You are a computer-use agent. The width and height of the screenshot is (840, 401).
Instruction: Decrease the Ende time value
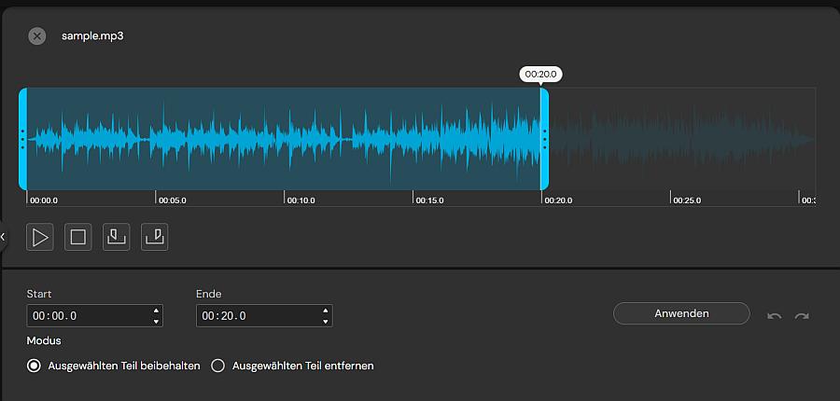point(325,322)
